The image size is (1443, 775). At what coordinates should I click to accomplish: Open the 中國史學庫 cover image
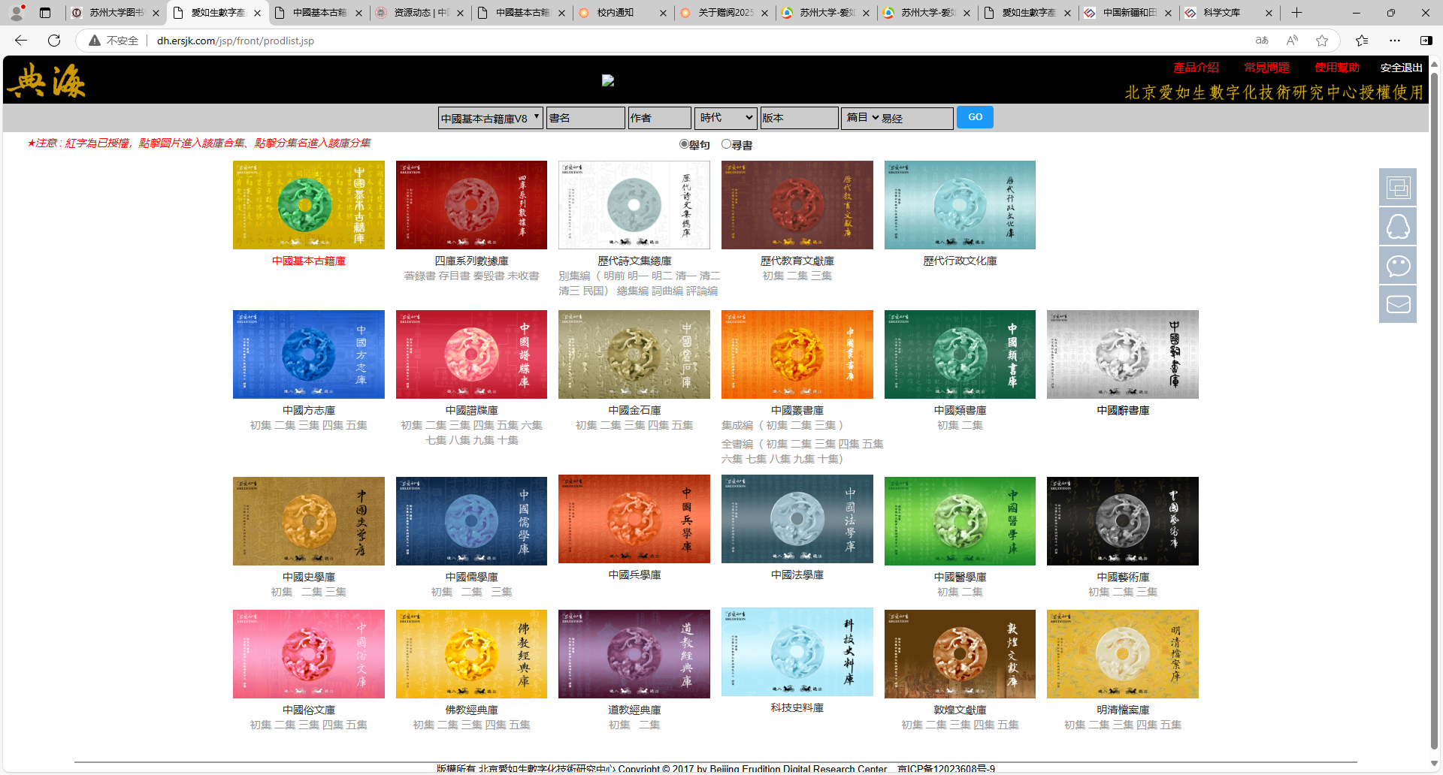309,521
